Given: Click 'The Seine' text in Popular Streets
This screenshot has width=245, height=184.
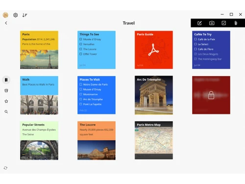Looking at the screenshot, I should coord(28,134).
